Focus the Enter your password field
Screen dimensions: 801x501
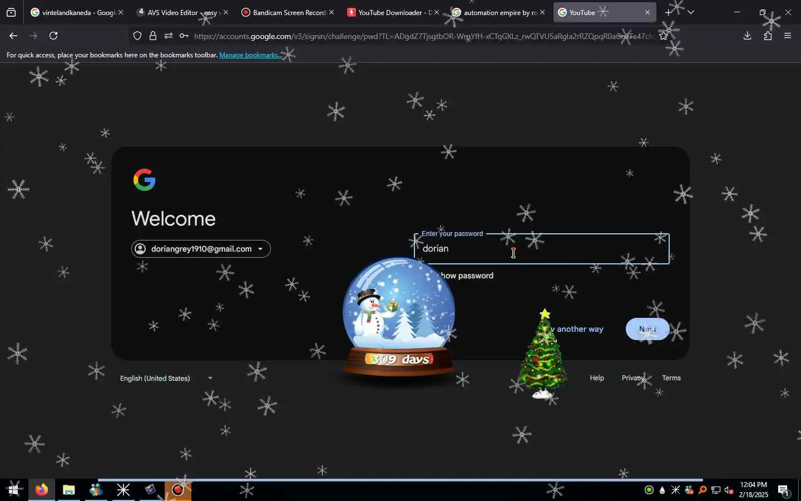pos(541,249)
